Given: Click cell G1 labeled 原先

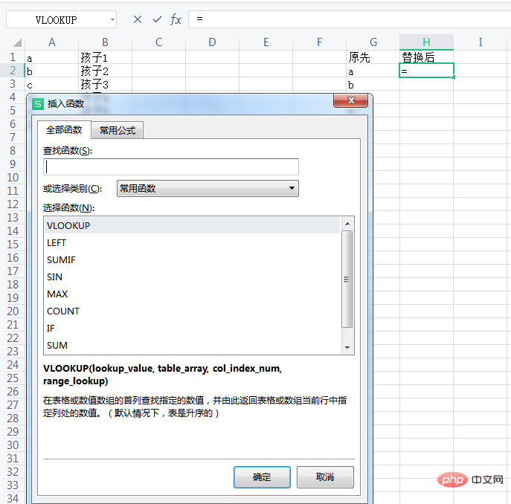Looking at the screenshot, I should 373,57.
